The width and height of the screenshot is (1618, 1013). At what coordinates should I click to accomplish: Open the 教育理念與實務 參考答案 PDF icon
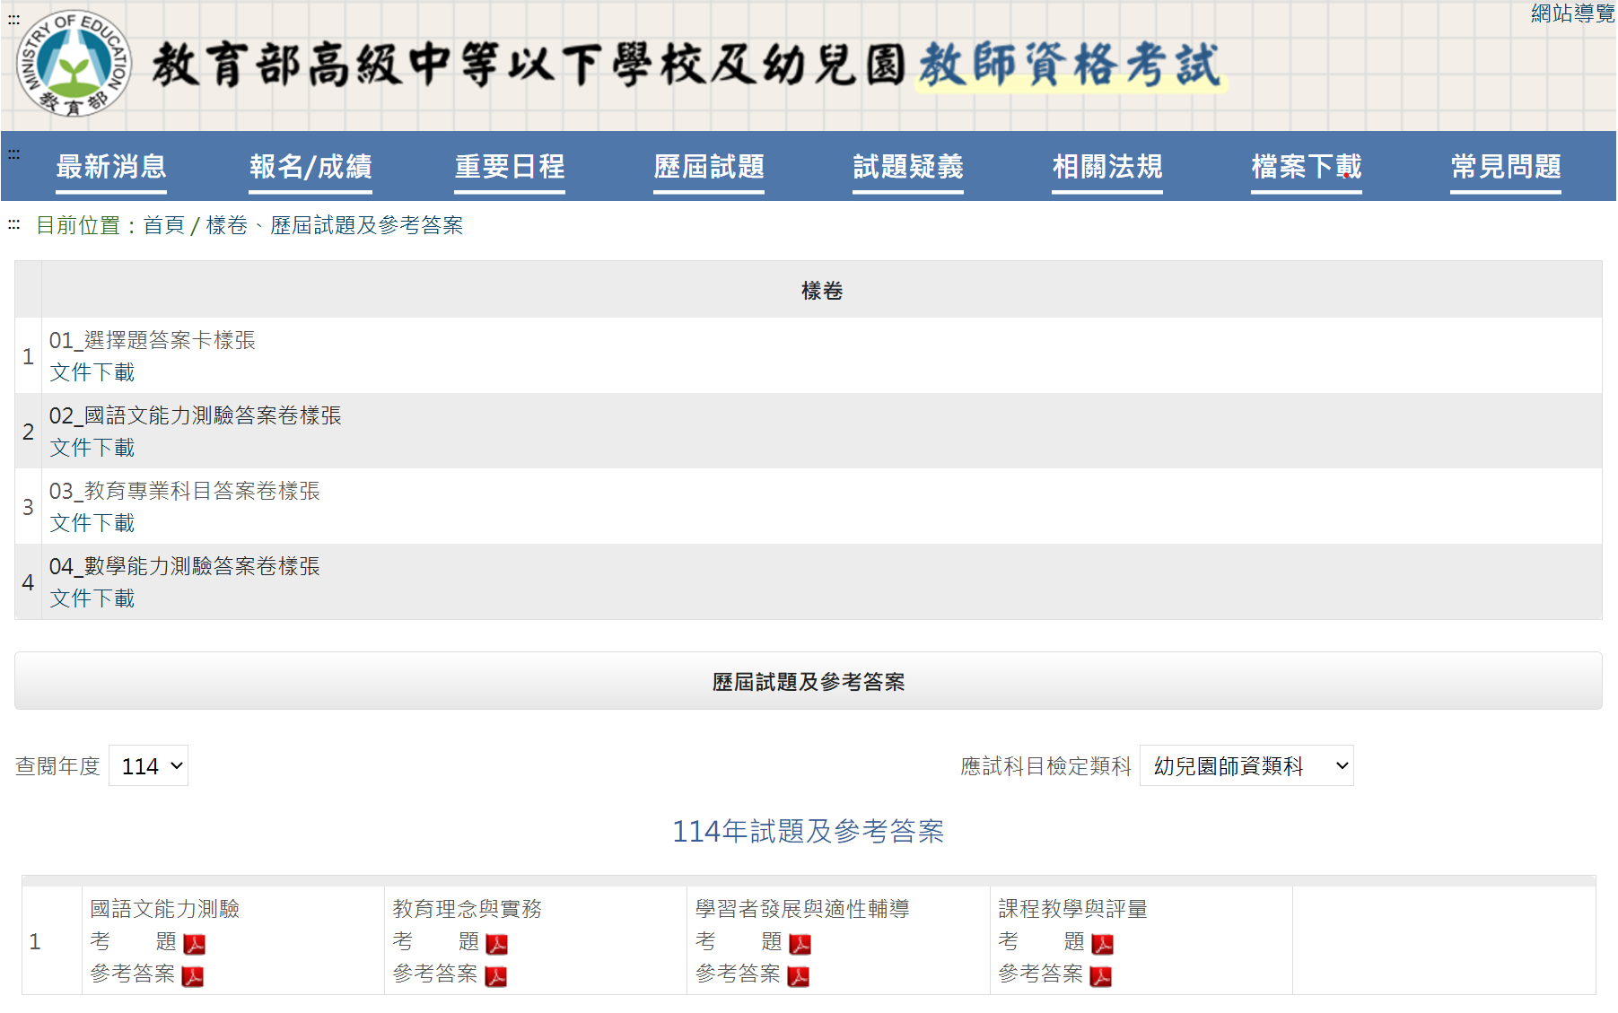[x=498, y=974]
